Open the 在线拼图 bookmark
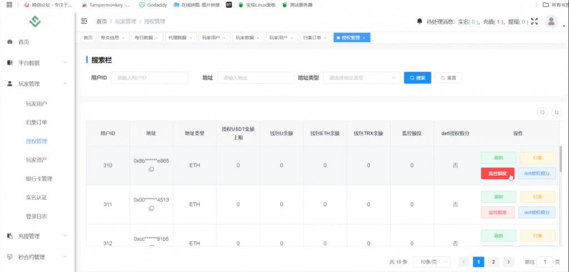Viewport: 569px width, 272px height. 196,5
